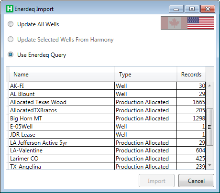Click the 425 records value
This screenshot has width=220, height=193.
(x=191, y=158)
